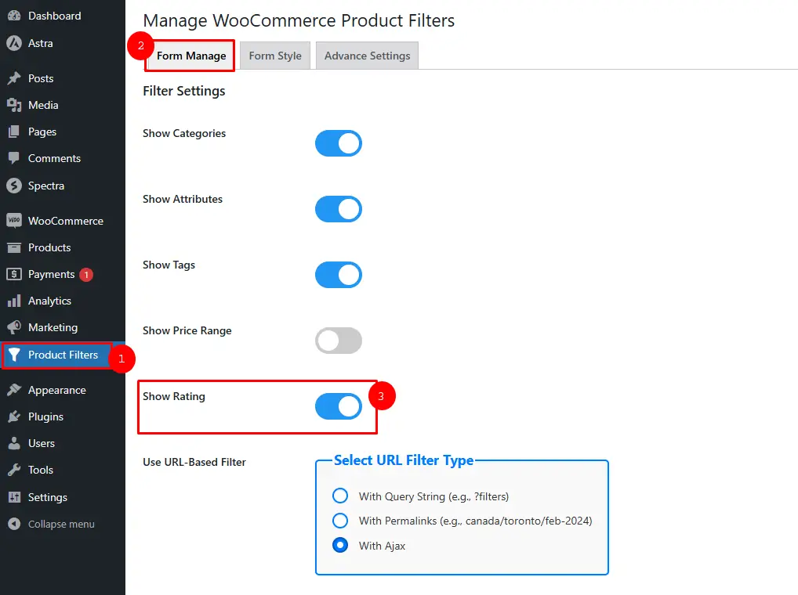
Task: Open Payments menu label in sidebar
Action: [x=52, y=274]
